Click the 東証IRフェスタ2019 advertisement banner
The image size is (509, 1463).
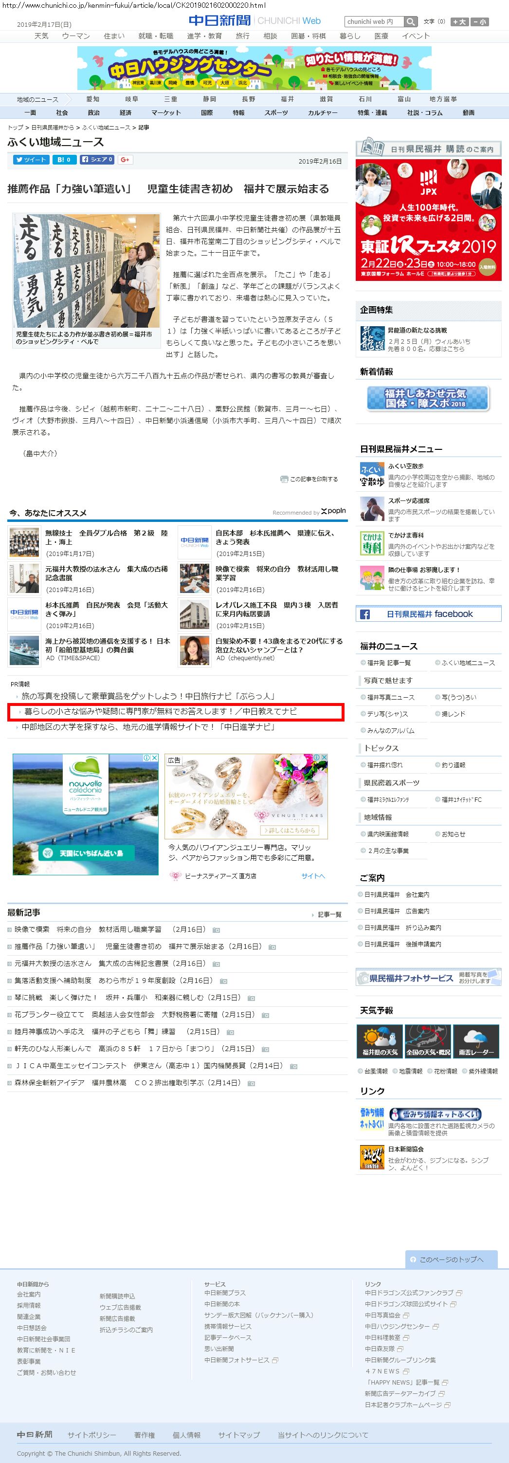click(x=428, y=220)
